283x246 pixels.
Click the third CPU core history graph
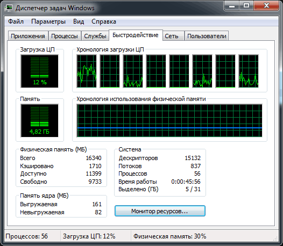coord(133,71)
